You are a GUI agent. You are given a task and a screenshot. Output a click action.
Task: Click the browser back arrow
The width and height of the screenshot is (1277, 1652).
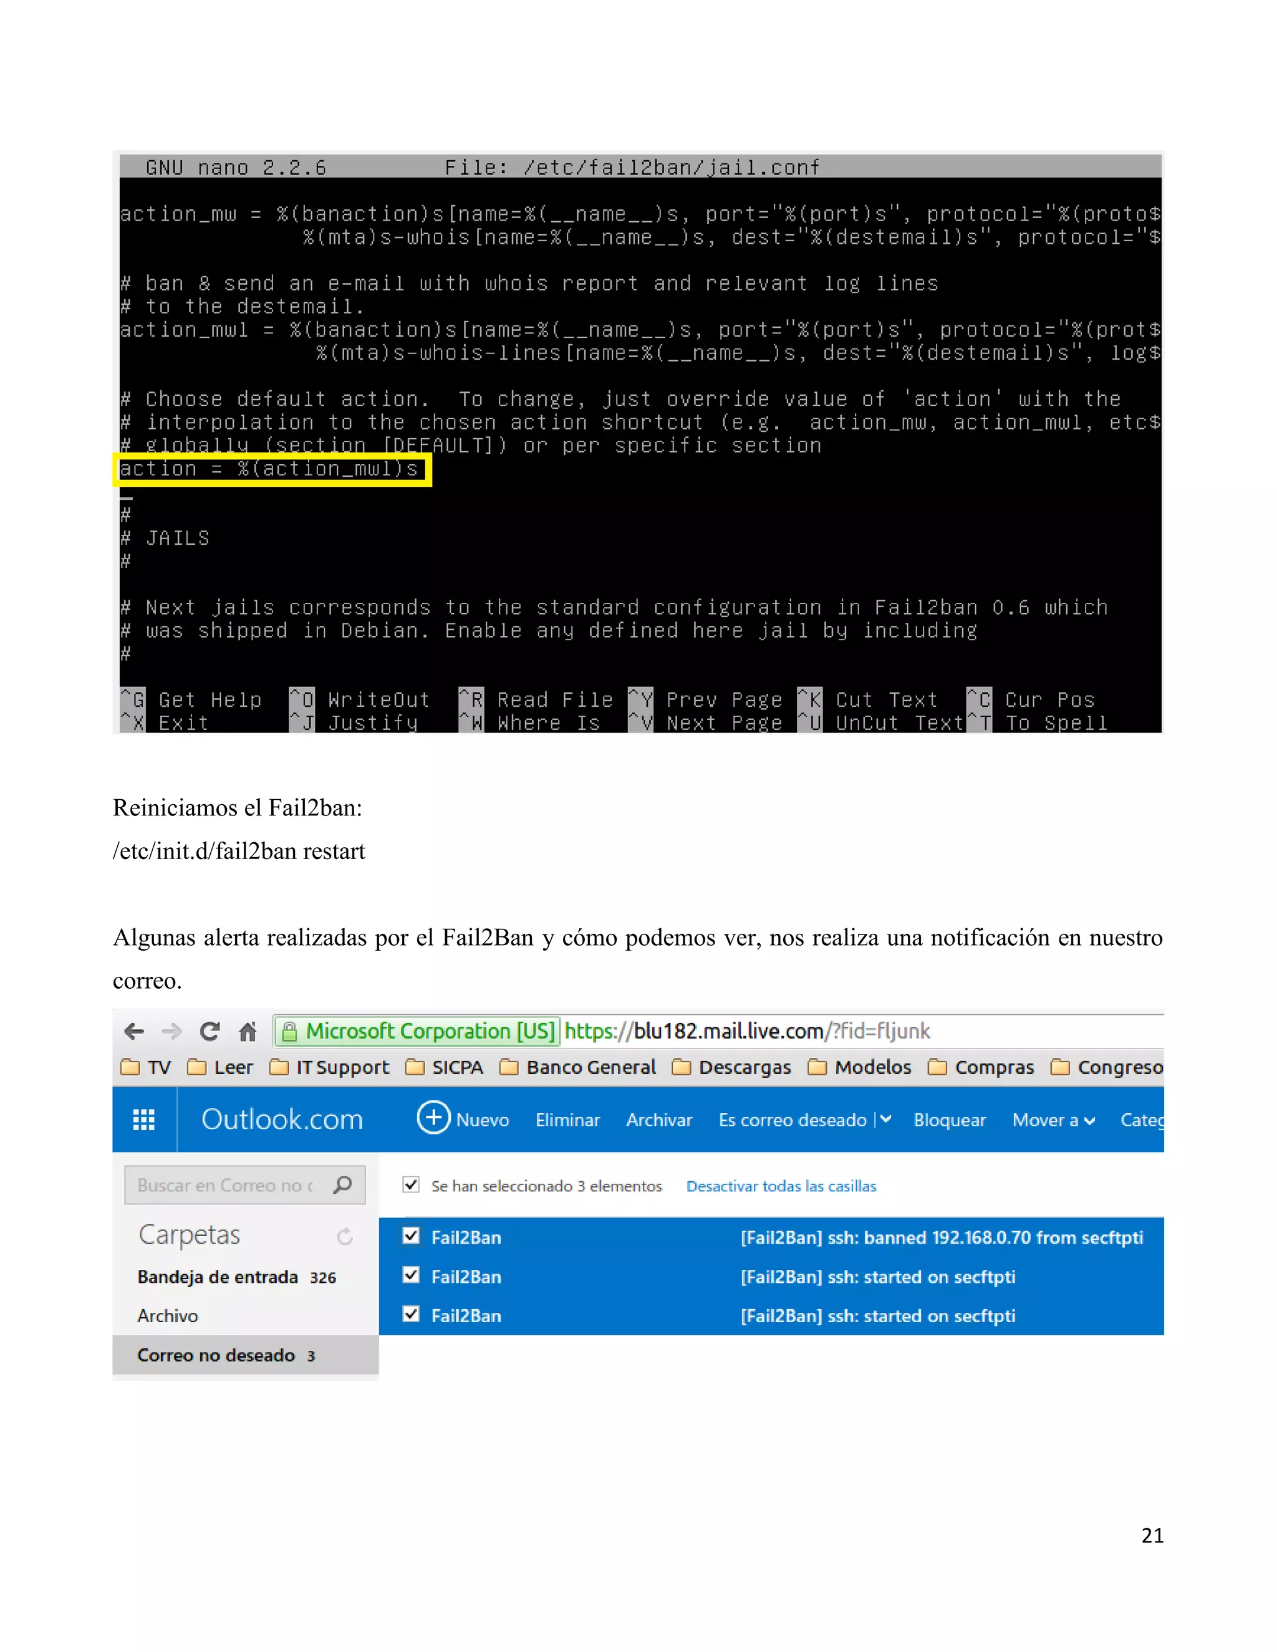point(134,1031)
